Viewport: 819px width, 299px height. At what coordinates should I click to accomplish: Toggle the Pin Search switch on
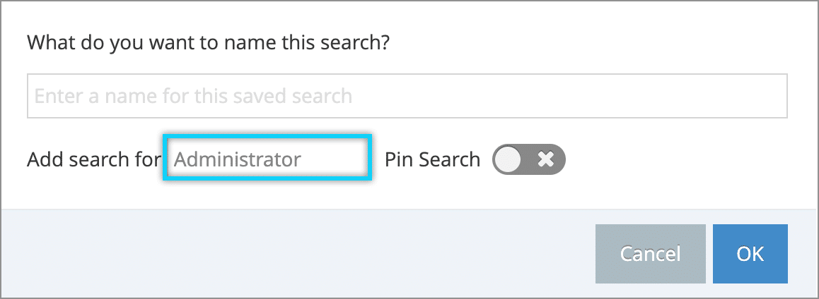pyautogui.click(x=528, y=159)
